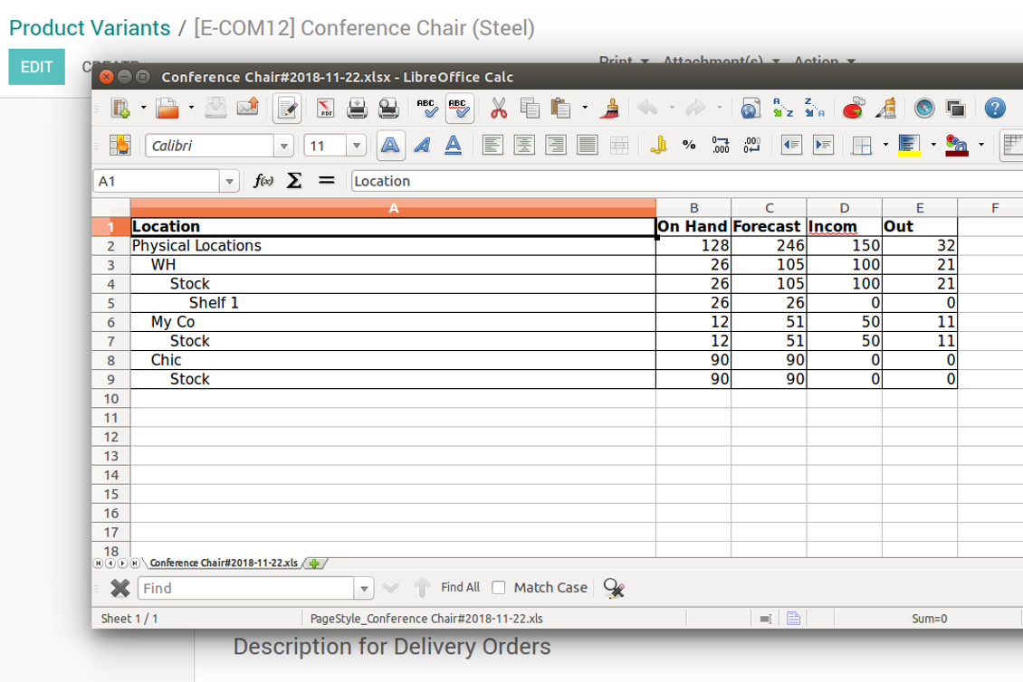Apply Currency number format coins icon
This screenshot has width=1023, height=682.
(x=657, y=145)
